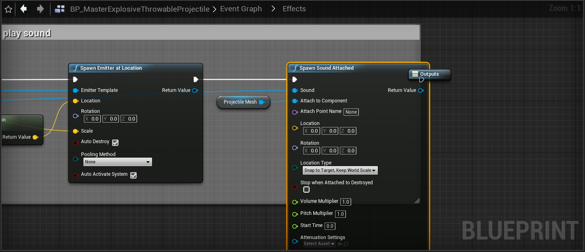The width and height of the screenshot is (585, 252).
Task: Click the Volume Multiplier value field
Action: coord(346,202)
